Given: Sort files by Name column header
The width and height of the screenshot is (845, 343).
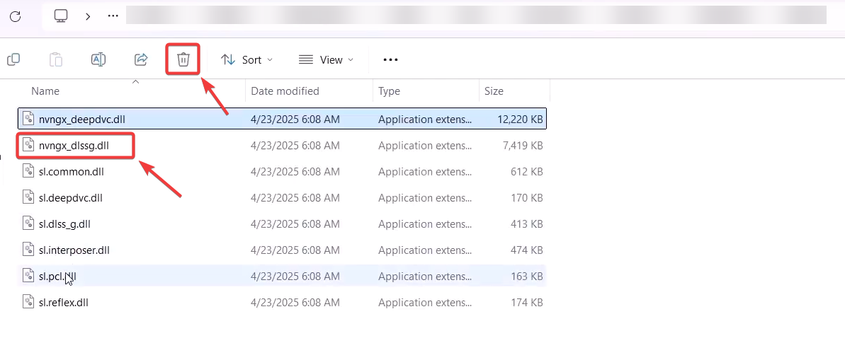Looking at the screenshot, I should pyautogui.click(x=45, y=91).
